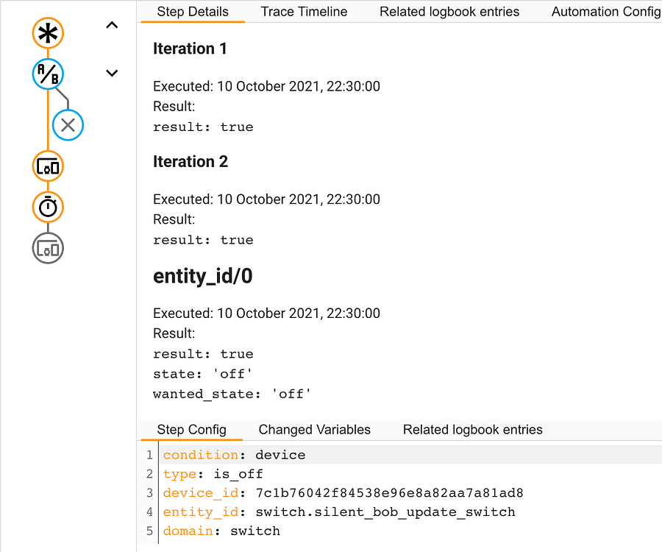Select the Step Config tab

(x=191, y=430)
